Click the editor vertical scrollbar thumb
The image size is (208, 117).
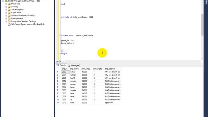tap(202, 25)
